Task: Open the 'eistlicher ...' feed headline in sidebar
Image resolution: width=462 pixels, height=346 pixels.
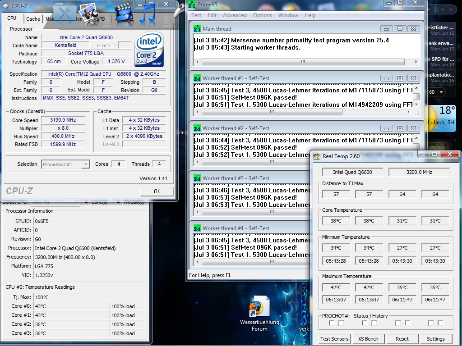Action: [441, 27]
